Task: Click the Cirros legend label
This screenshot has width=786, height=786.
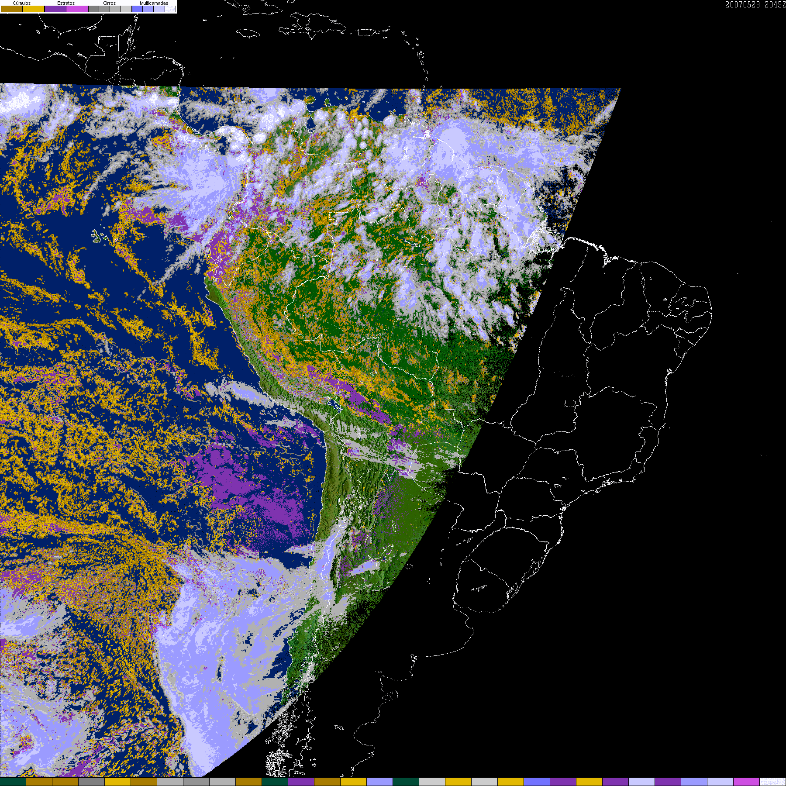Action: (110, 3)
